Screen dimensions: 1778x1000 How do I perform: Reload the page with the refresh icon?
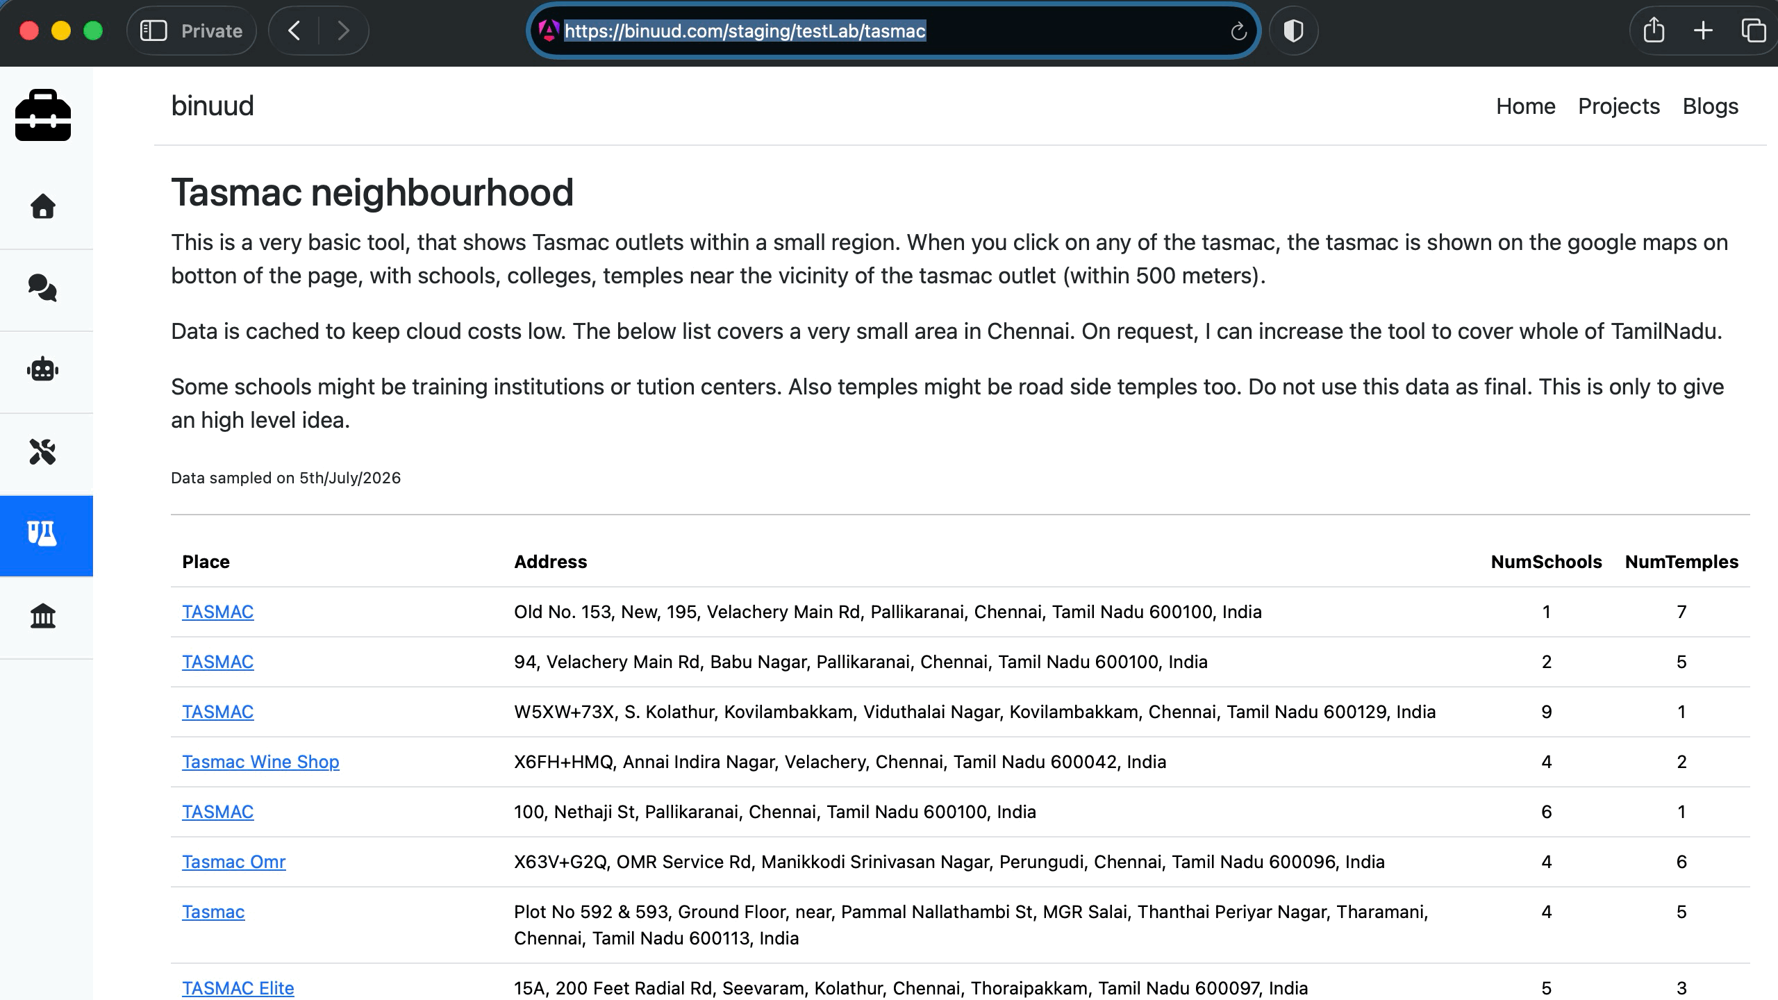(1238, 31)
